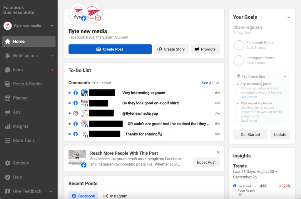Click the Notifications red unread dot
301x199 pixels.
pyautogui.click(x=52, y=56)
